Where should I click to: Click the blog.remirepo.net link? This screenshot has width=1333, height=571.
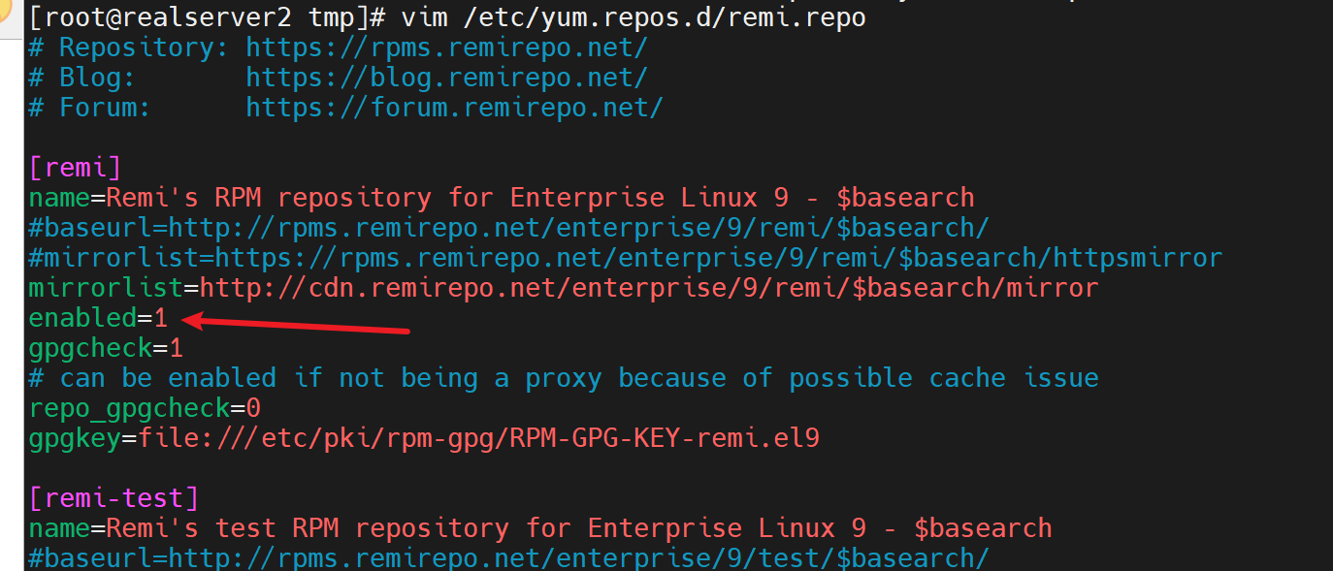pos(446,77)
